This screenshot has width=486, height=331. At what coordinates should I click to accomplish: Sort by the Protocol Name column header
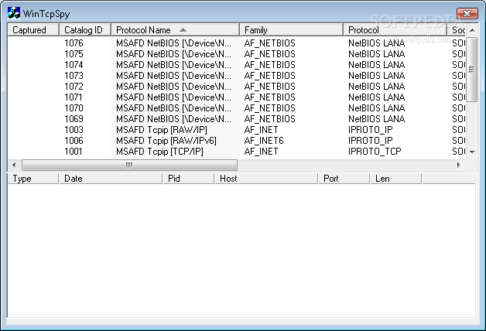click(175, 29)
